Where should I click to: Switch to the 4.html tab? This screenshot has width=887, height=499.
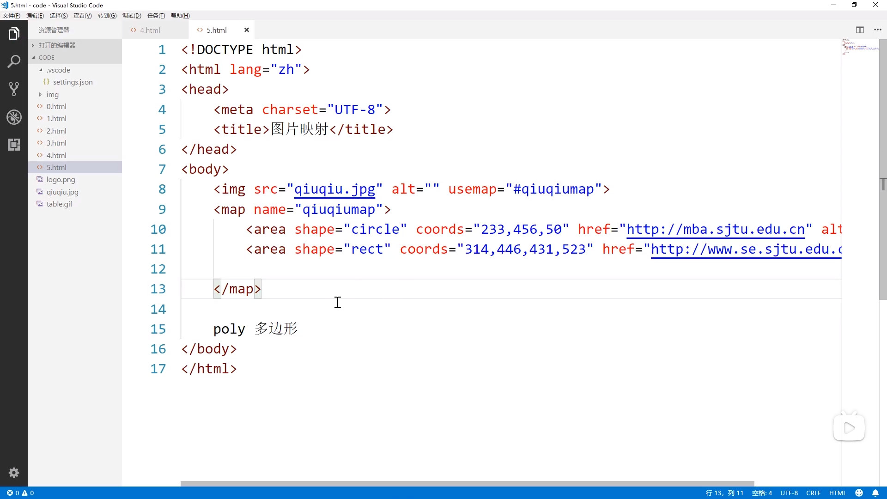tap(150, 30)
